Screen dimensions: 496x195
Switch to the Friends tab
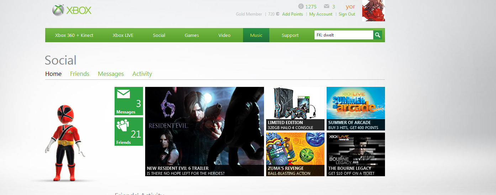80,74
